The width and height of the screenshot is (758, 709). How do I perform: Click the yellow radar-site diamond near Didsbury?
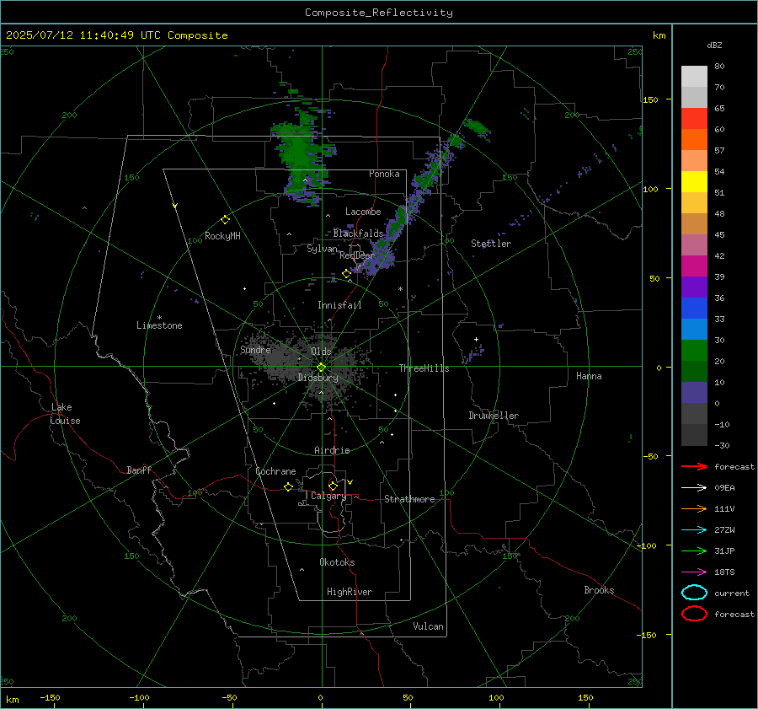coord(321,368)
